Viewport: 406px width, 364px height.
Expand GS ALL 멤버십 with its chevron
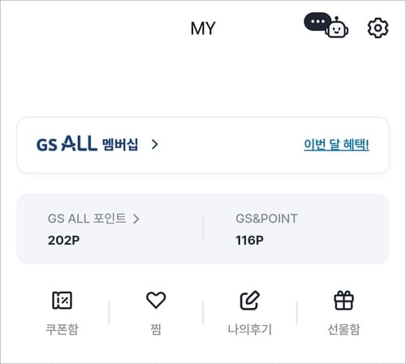(x=155, y=145)
